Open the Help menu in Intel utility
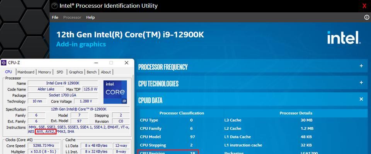Screen dimensions: 371x154 [x=90, y=17]
